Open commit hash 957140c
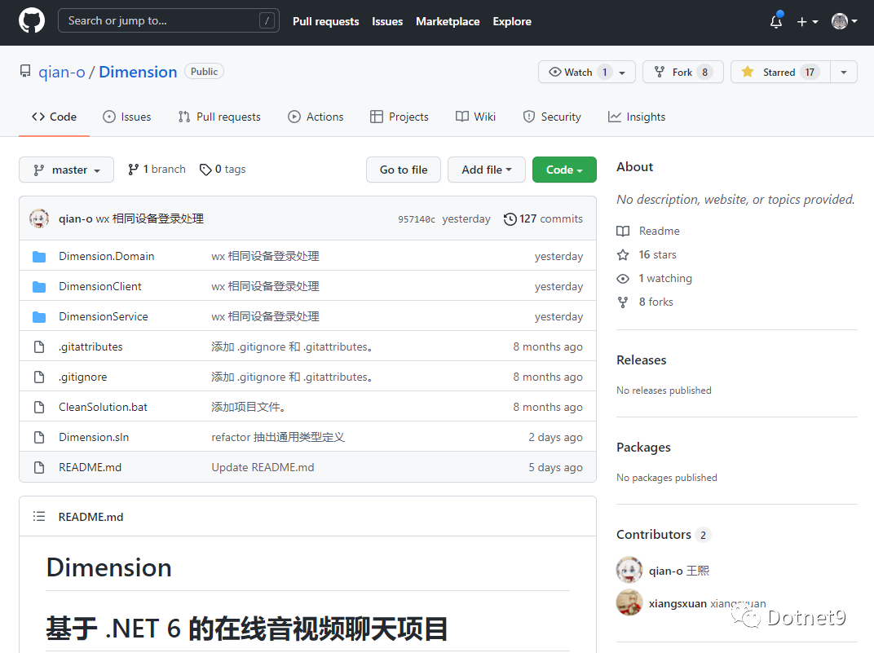 point(417,219)
